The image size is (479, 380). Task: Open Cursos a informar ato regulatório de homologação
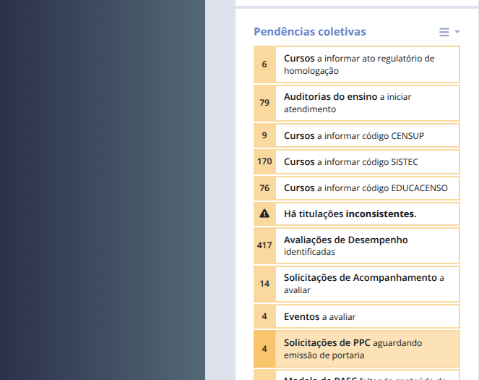tap(357, 64)
